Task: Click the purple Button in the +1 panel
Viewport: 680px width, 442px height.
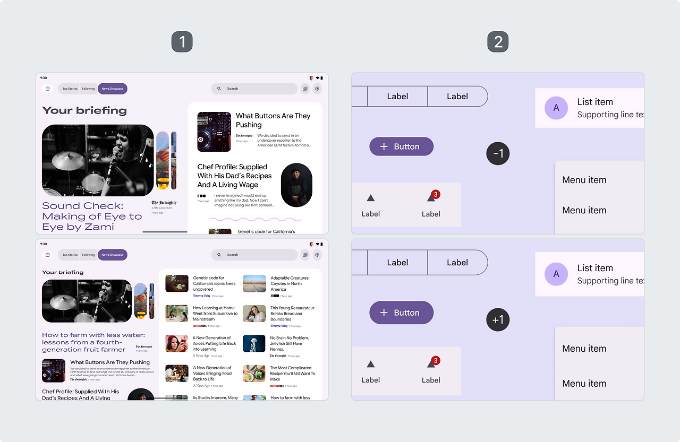Action: click(402, 313)
